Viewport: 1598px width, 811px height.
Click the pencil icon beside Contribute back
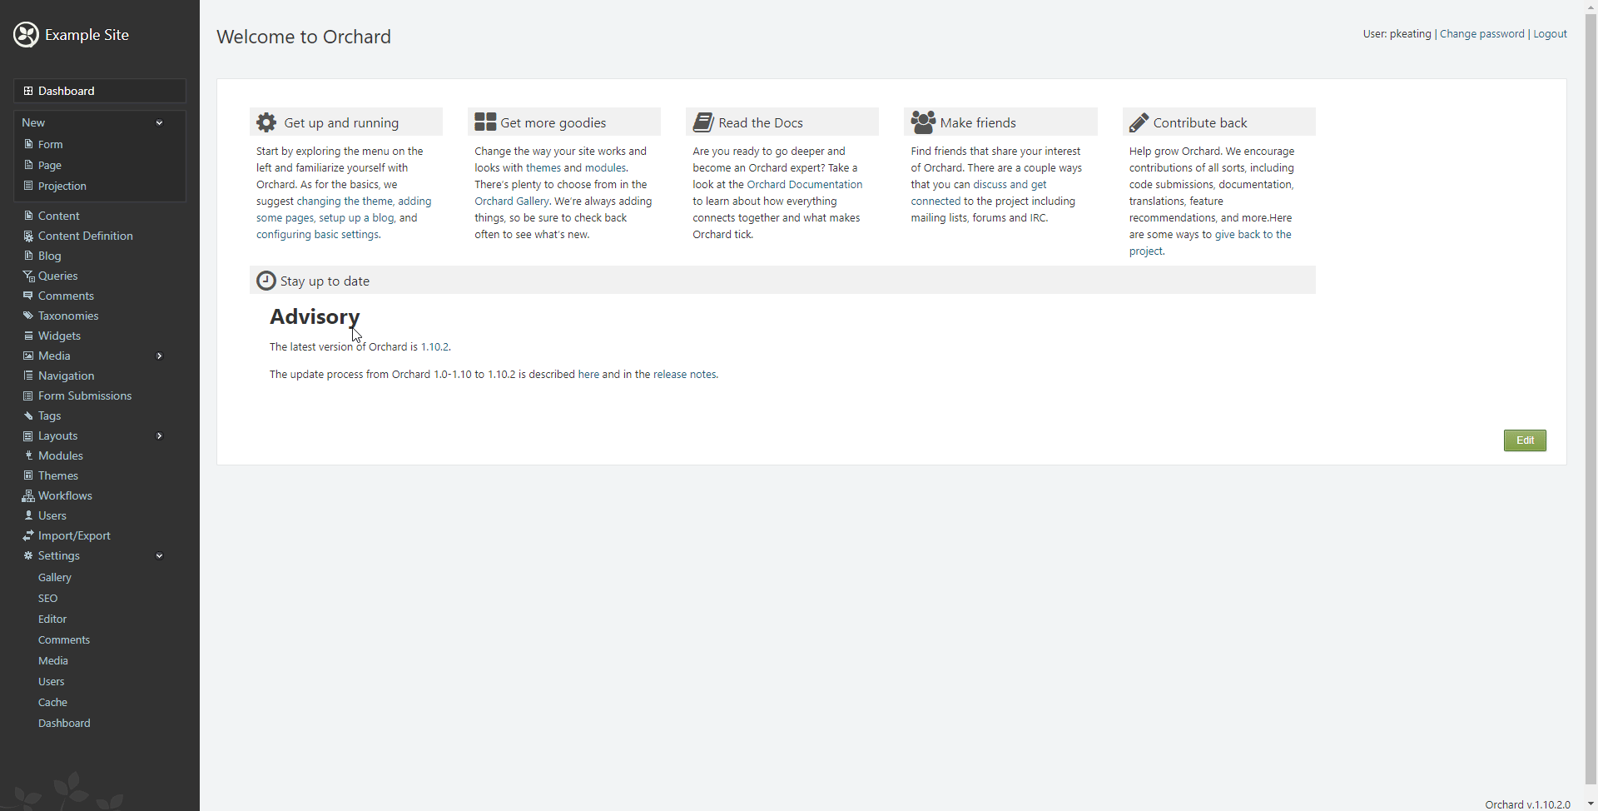click(x=1139, y=122)
